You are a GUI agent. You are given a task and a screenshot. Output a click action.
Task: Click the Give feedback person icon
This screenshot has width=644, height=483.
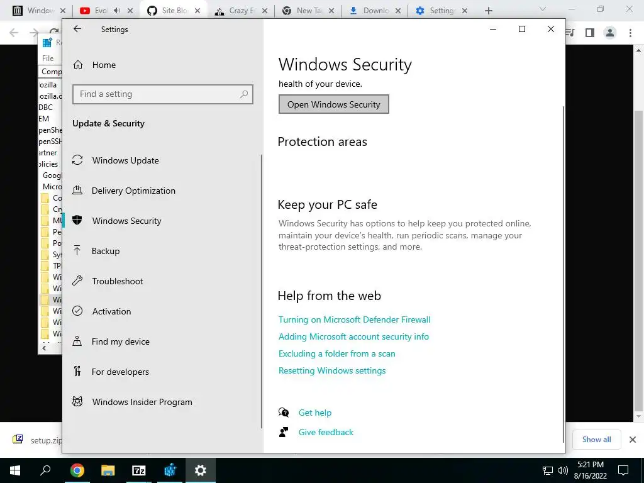click(284, 432)
